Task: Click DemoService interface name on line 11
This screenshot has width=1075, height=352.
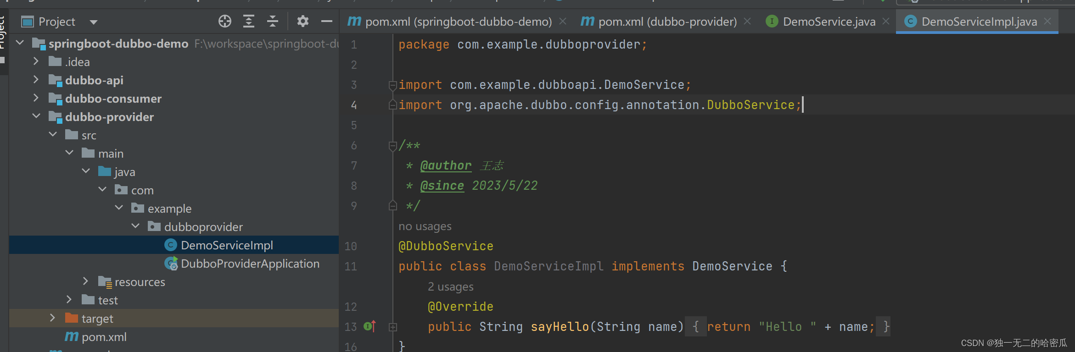Action: click(x=732, y=266)
